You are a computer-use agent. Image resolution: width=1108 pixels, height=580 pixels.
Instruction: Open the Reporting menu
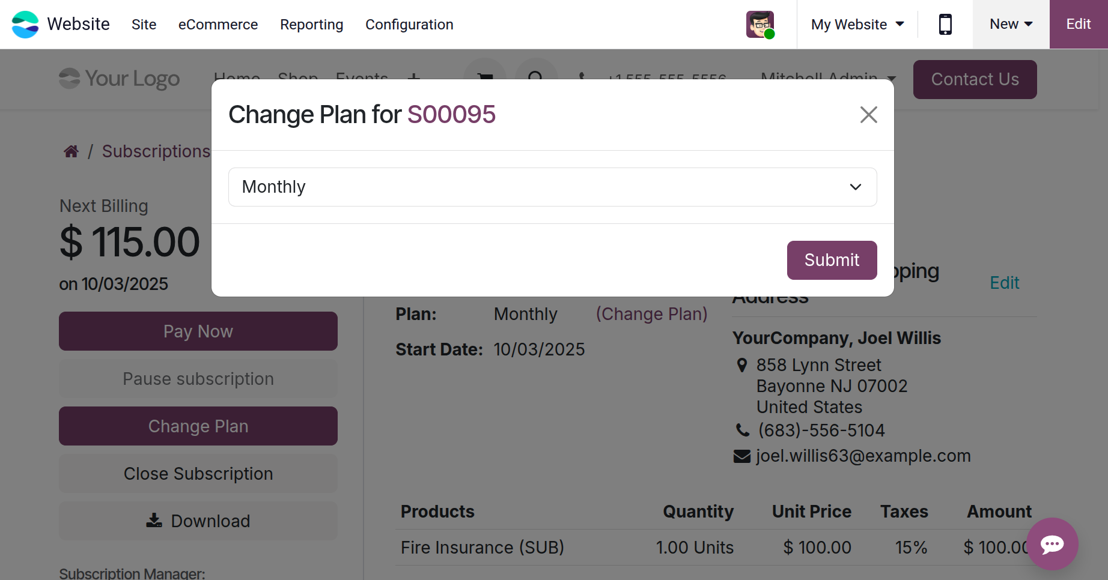pyautogui.click(x=311, y=25)
